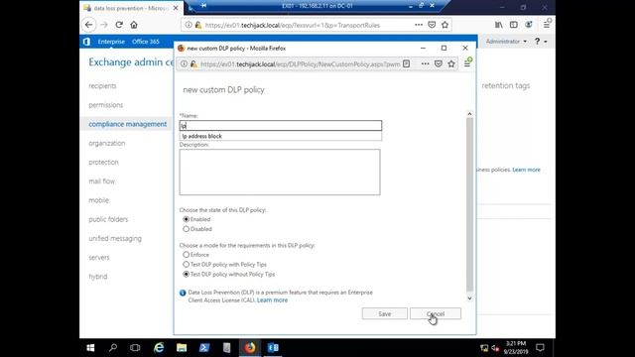Click site info icon in DLP popup address bar
The height and width of the screenshot is (357, 635).
(184, 63)
